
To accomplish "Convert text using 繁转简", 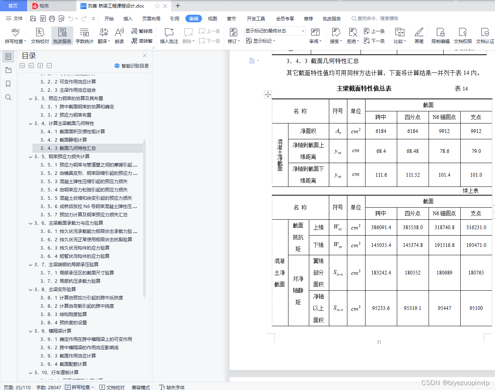I will 142,31.
